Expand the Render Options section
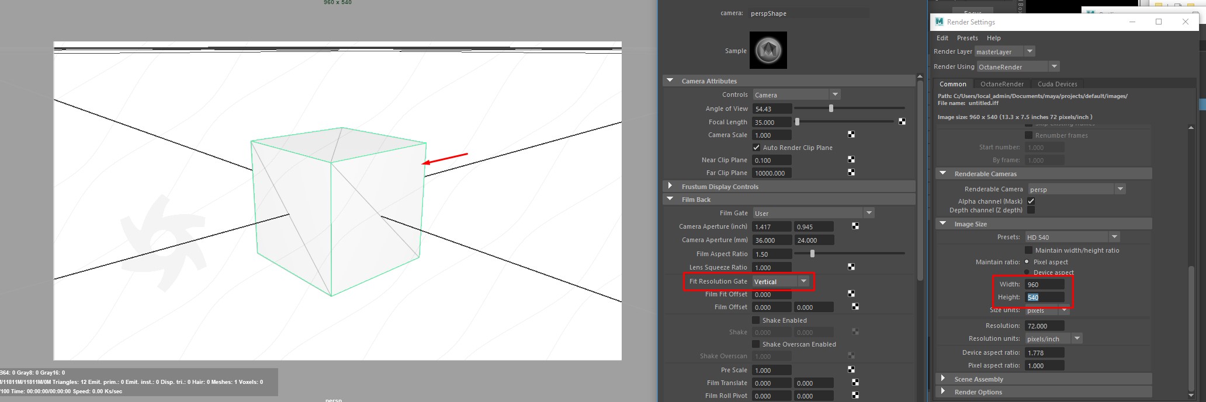 (942, 391)
